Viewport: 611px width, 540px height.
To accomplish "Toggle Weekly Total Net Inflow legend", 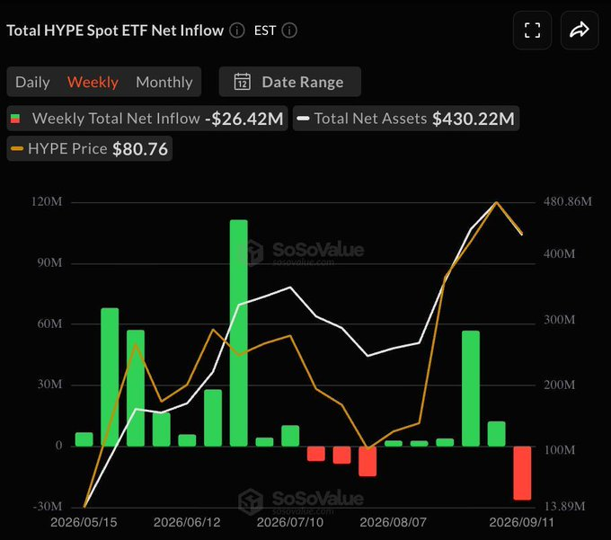I will pos(146,119).
